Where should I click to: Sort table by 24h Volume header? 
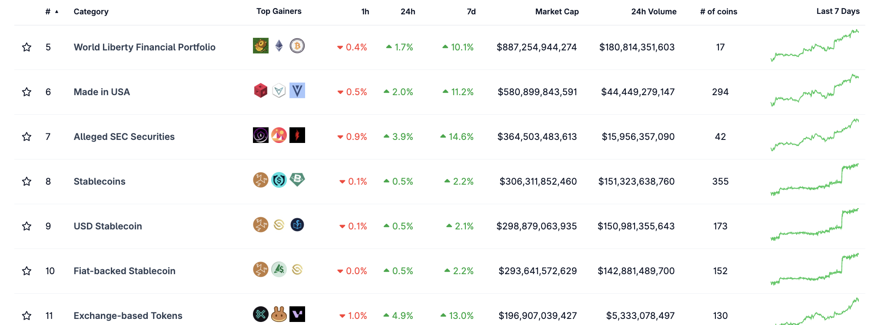pyautogui.click(x=654, y=12)
